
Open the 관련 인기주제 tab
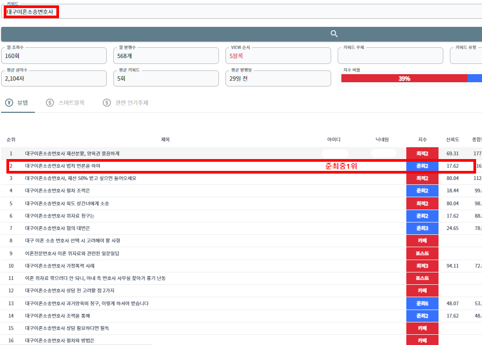click(132, 102)
